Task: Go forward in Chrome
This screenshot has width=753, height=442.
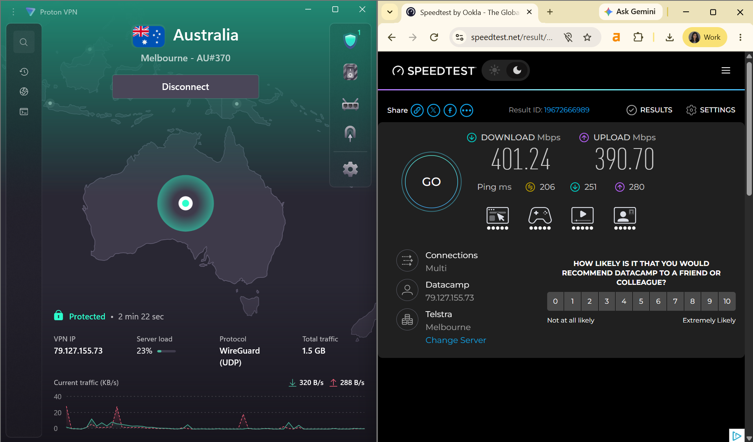Action: point(413,37)
